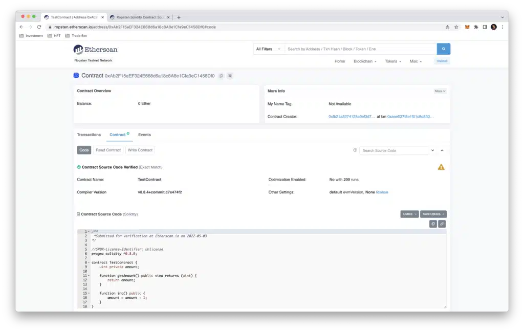Open the More dropdown in More Info
The image size is (524, 332).
[x=440, y=91]
